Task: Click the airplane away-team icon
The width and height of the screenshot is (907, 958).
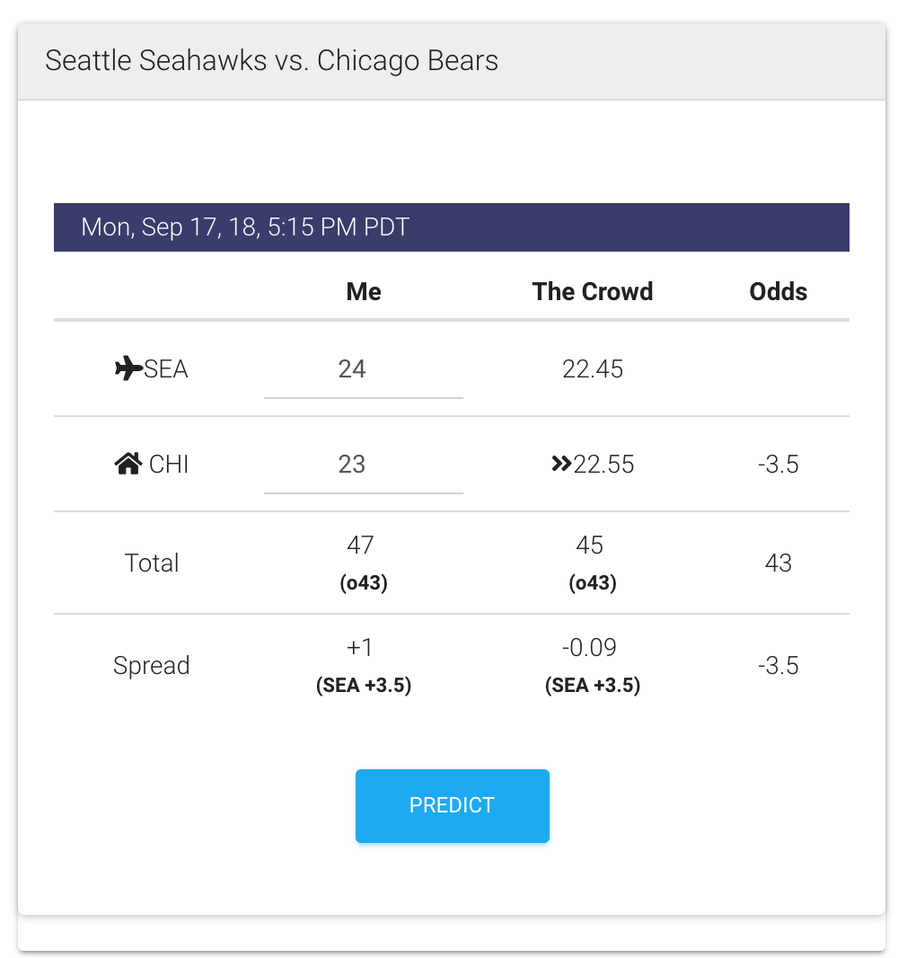Action: coord(128,368)
